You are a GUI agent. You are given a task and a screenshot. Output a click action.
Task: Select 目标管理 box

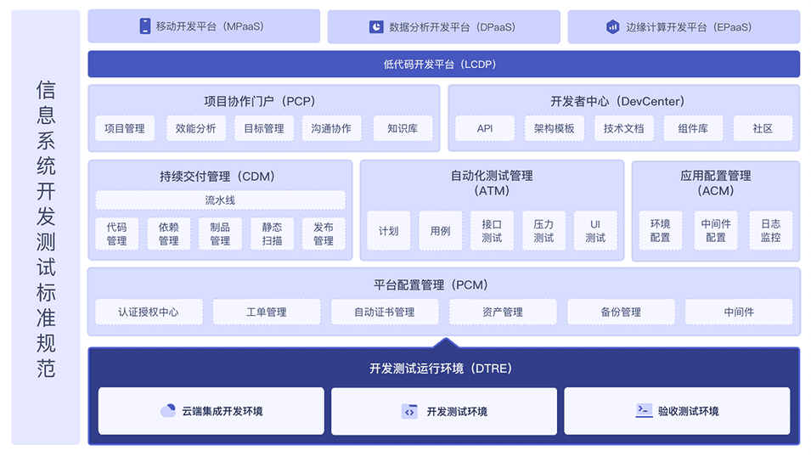264,128
